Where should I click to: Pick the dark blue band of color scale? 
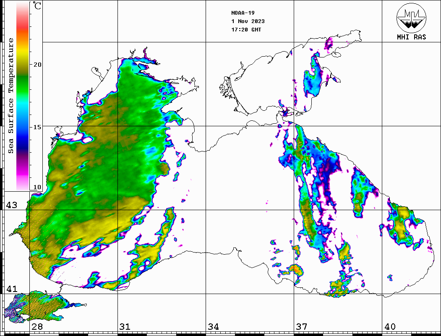tap(23, 143)
